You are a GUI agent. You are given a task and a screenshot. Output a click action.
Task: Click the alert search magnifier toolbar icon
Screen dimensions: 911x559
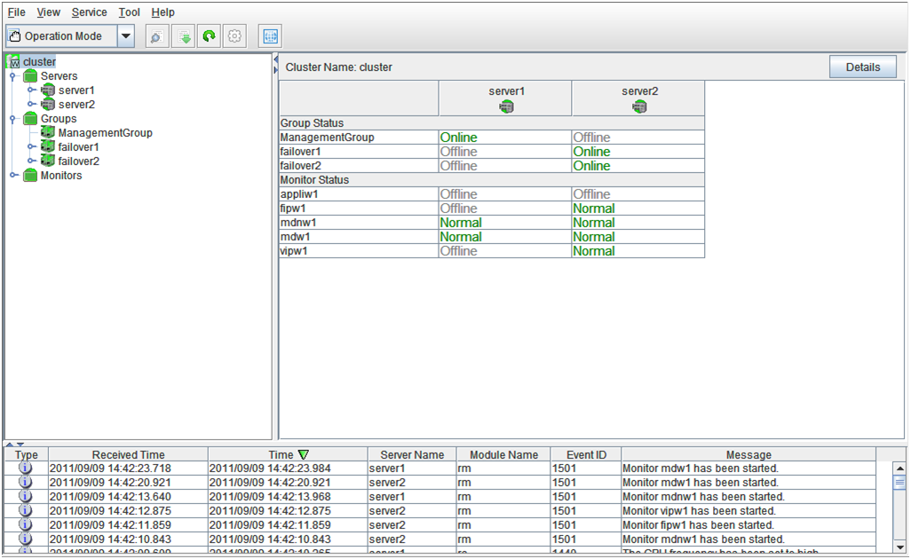coord(156,36)
